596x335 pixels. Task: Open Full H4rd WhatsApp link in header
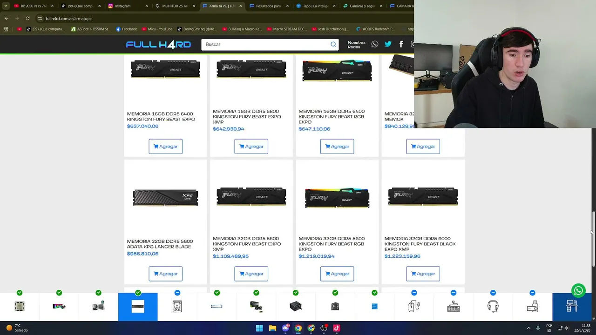coord(375,44)
